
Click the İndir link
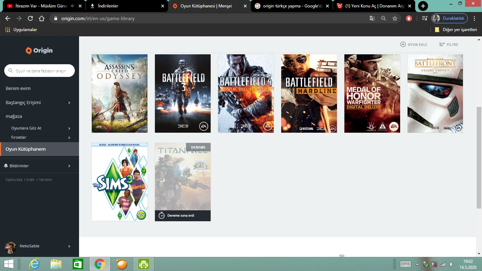coord(31,180)
